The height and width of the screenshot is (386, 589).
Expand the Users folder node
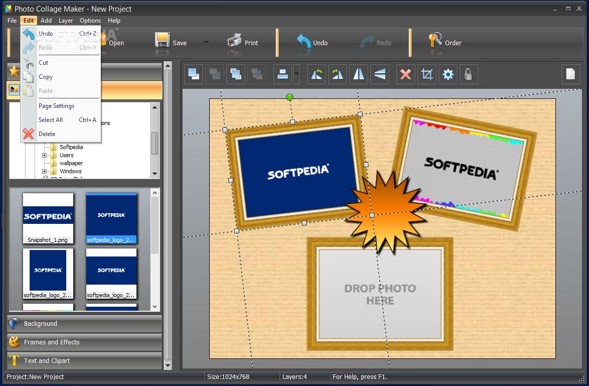44,155
